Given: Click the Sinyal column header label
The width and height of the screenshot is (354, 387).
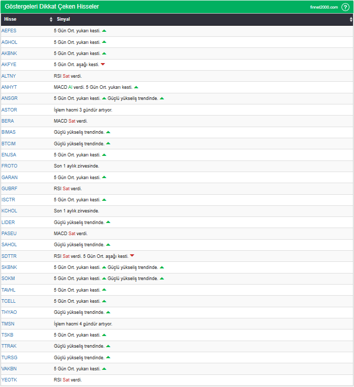Looking at the screenshot, I should pyautogui.click(x=64, y=19).
